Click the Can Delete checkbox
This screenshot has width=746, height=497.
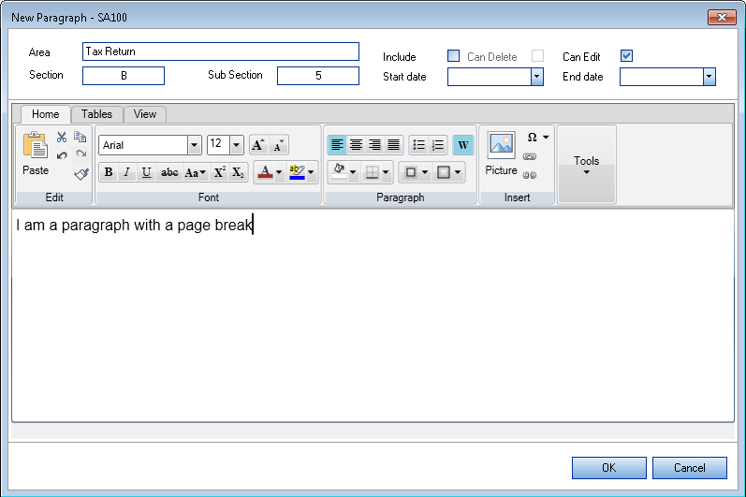click(537, 56)
